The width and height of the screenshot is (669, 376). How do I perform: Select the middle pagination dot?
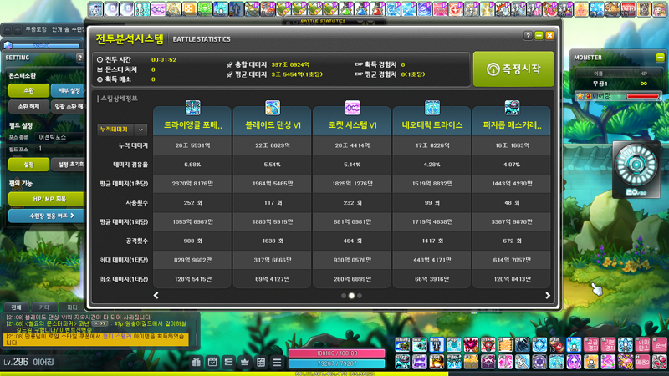click(351, 296)
